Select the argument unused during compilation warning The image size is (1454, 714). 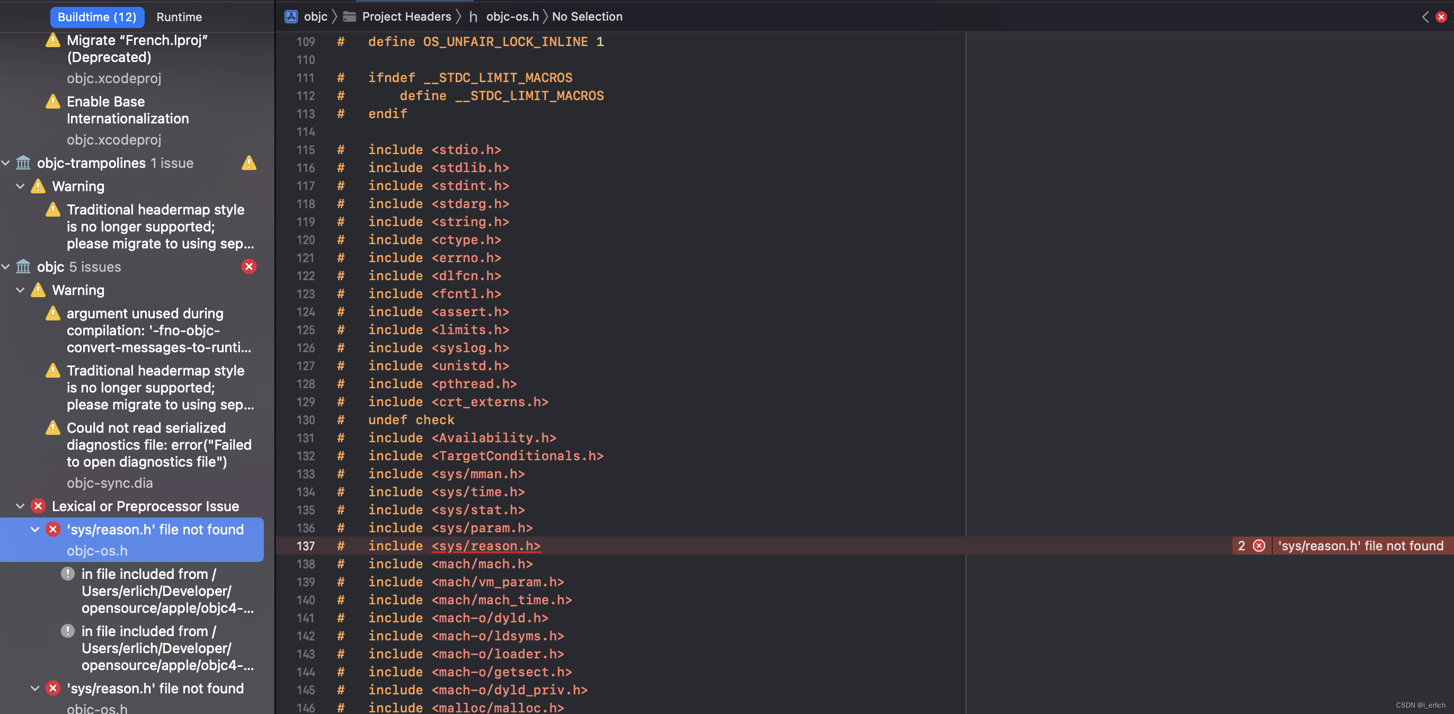click(x=159, y=330)
